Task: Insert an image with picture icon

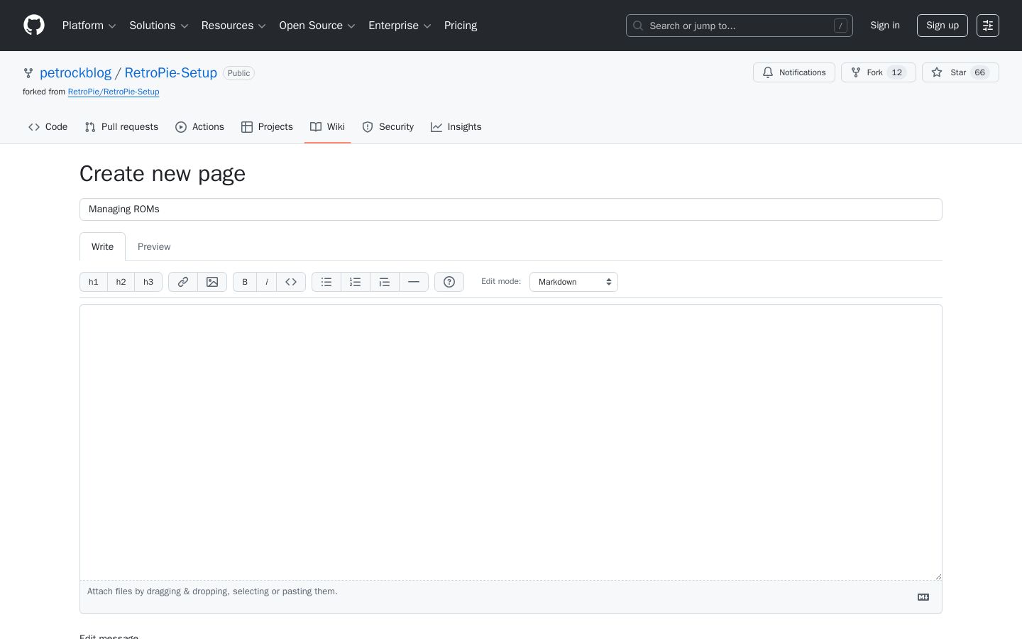Action: [212, 282]
